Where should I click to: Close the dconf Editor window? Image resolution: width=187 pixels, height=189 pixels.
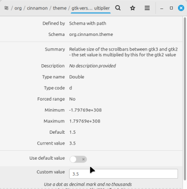pyautogui.click(x=181, y=8)
